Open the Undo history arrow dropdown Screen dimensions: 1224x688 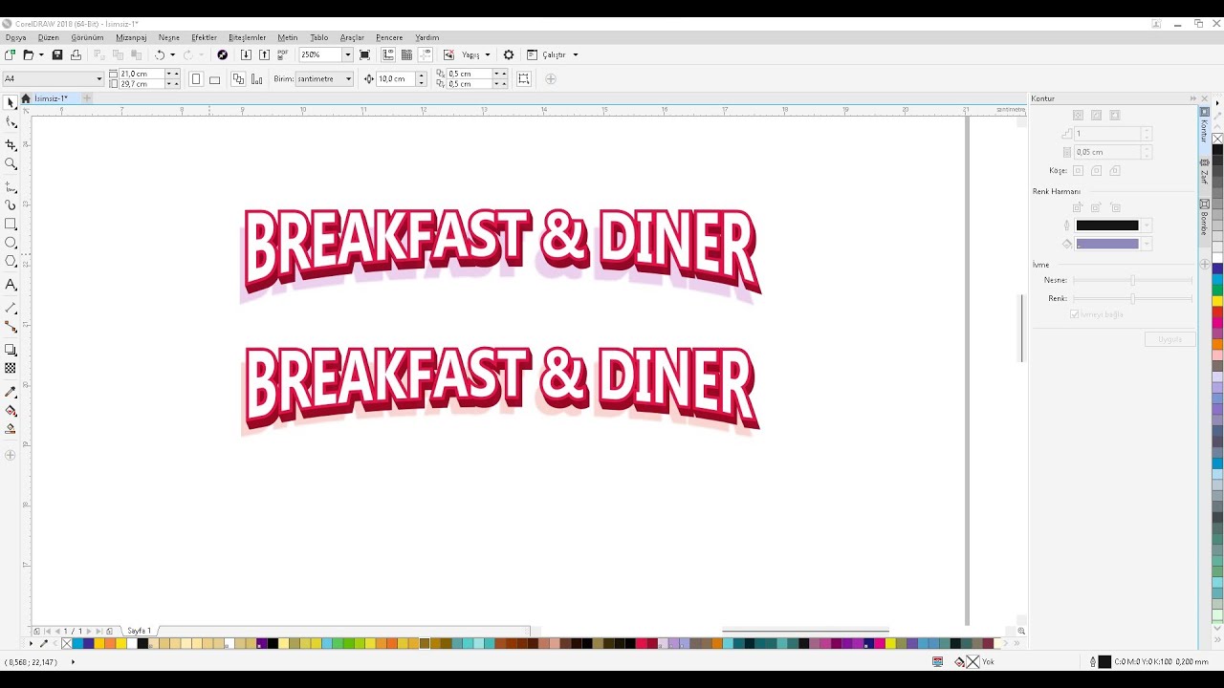[x=172, y=54]
